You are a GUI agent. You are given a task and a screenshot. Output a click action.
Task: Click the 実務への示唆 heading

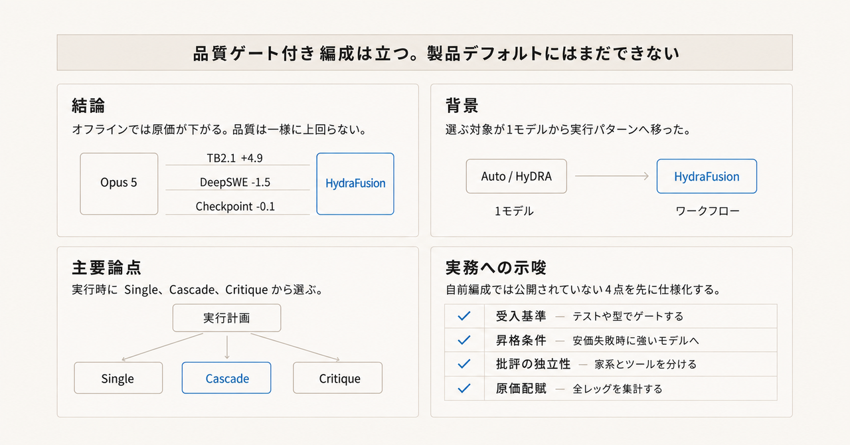[496, 268]
